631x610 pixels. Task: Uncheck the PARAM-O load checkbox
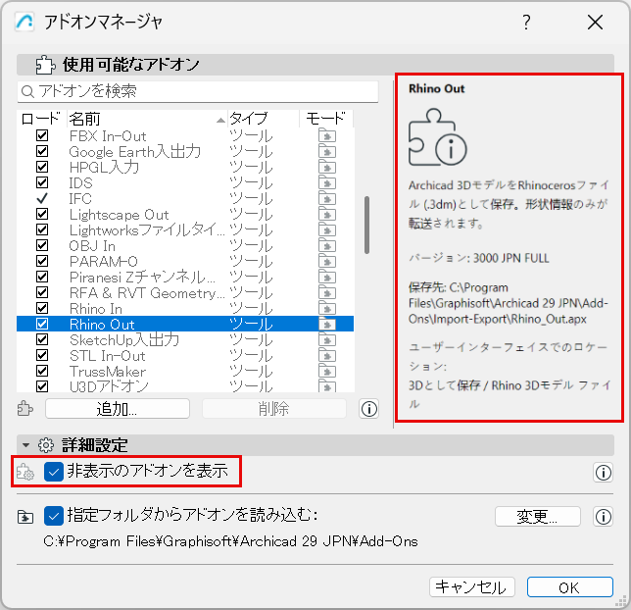pos(42,261)
